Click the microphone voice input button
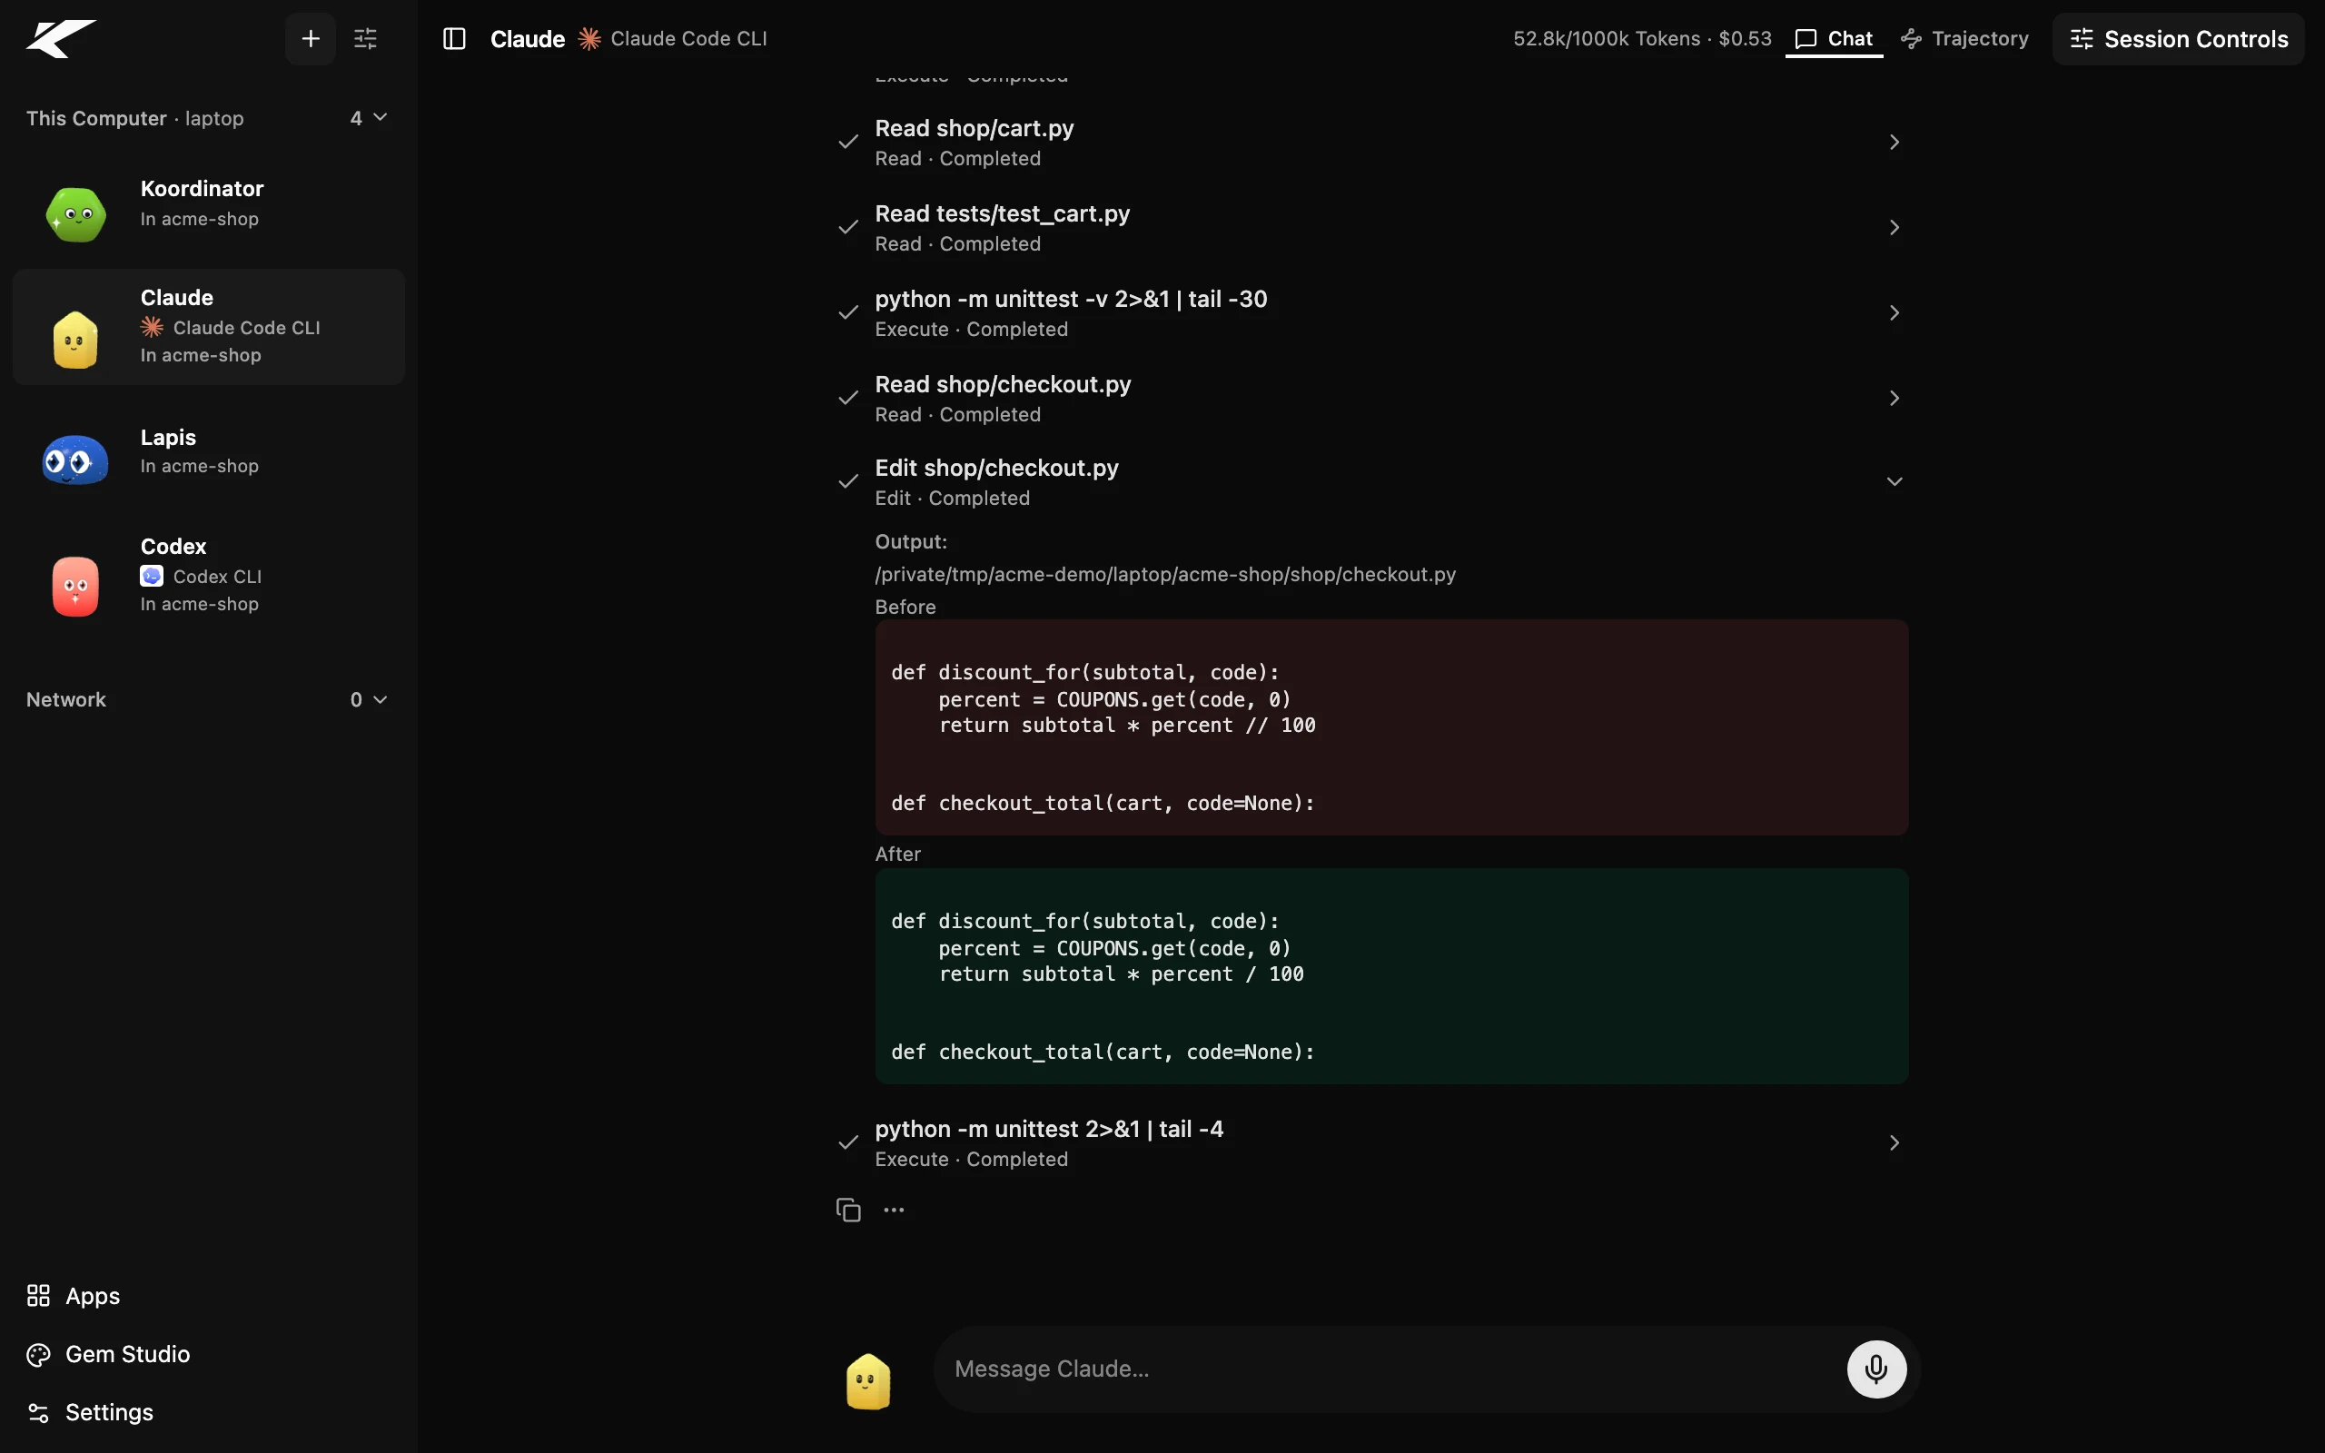 click(x=1875, y=1369)
